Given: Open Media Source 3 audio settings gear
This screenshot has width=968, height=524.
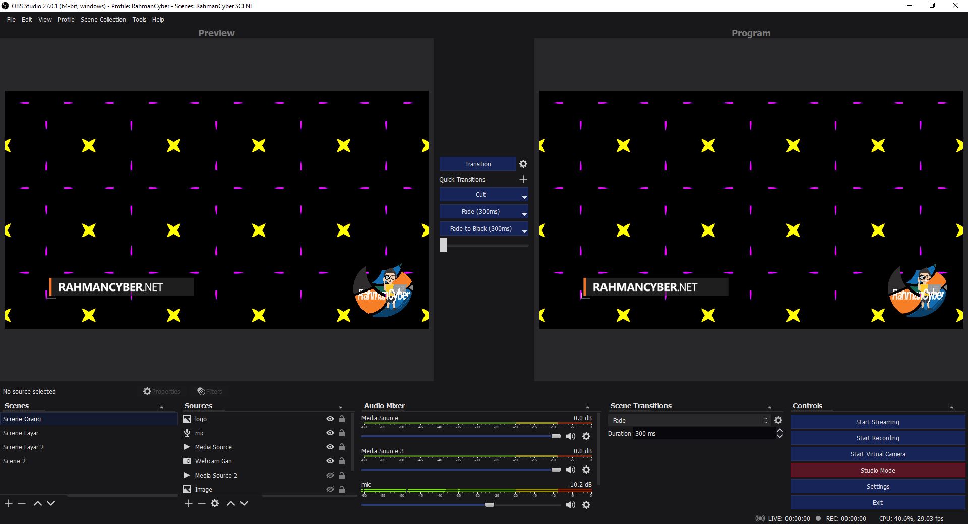Looking at the screenshot, I should (x=586, y=470).
